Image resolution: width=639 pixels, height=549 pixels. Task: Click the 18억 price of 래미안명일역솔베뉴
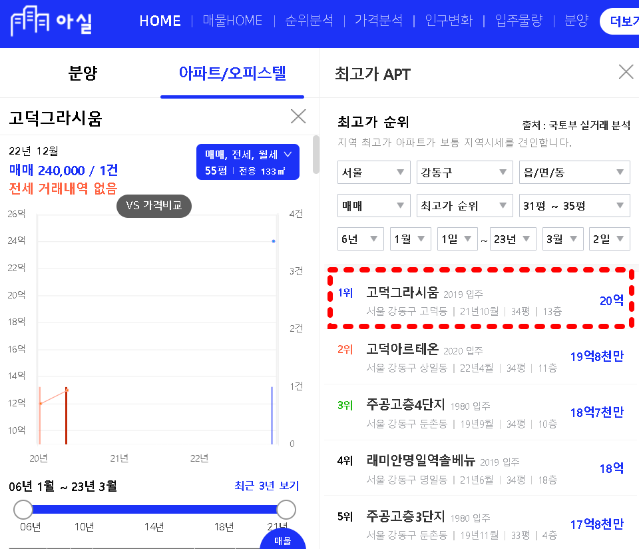click(612, 468)
